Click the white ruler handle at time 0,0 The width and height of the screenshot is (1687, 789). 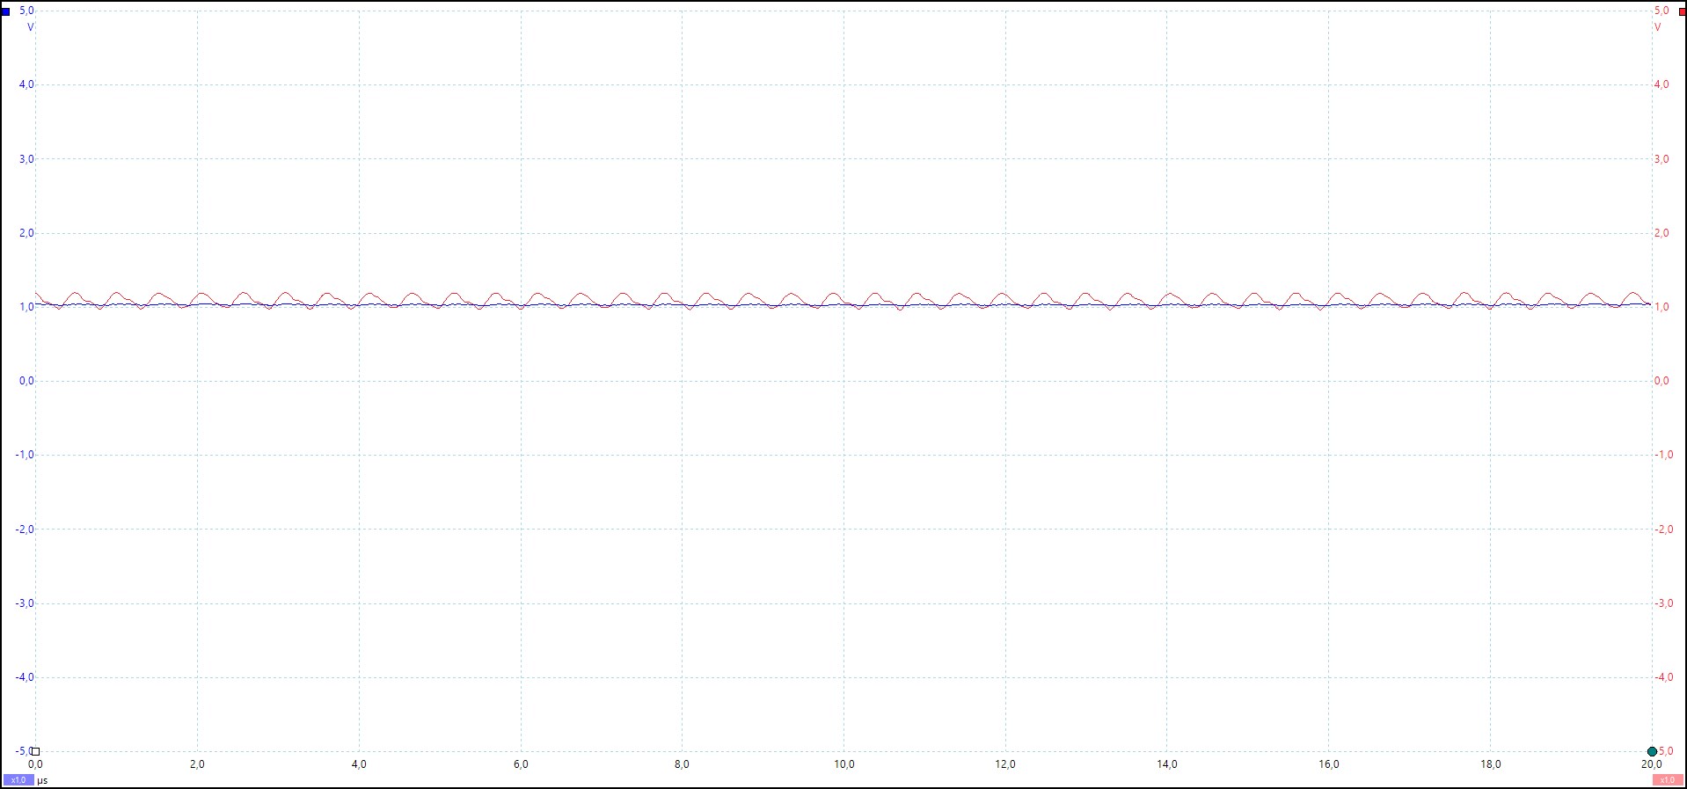(35, 751)
